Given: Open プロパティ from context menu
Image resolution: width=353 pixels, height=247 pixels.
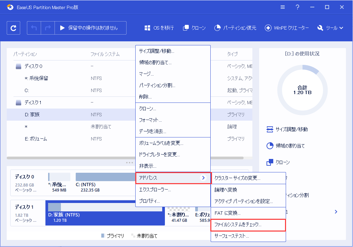Looking at the screenshot, I should pyautogui.click(x=173, y=201).
